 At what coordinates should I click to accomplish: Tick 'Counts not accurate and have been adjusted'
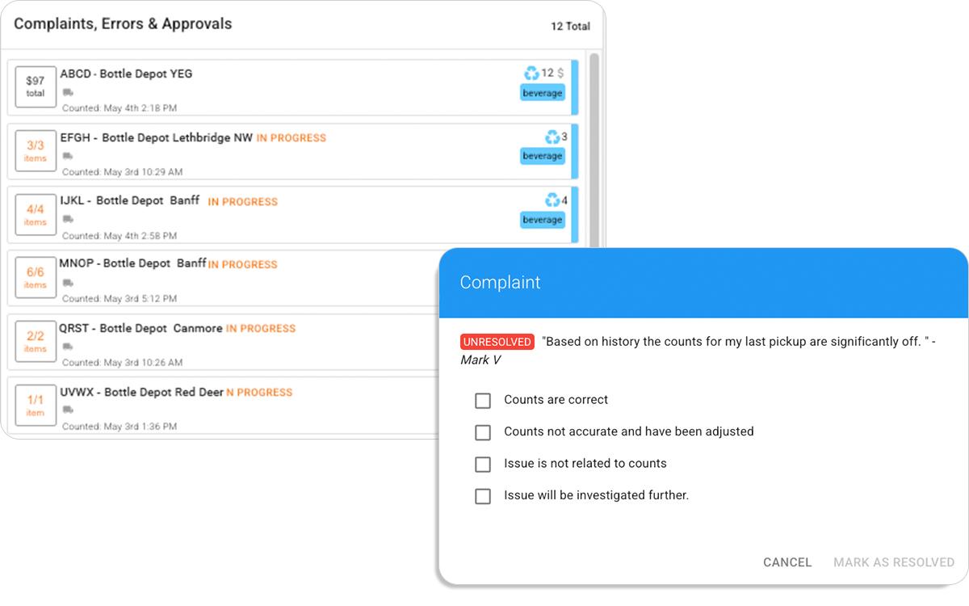click(x=483, y=432)
